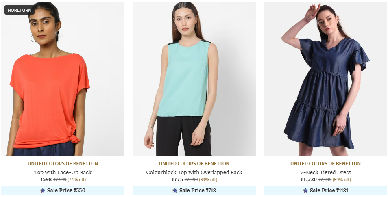Click the star icon beside Sale Price ₹713
The image size is (388, 197).
pyautogui.click(x=175, y=191)
